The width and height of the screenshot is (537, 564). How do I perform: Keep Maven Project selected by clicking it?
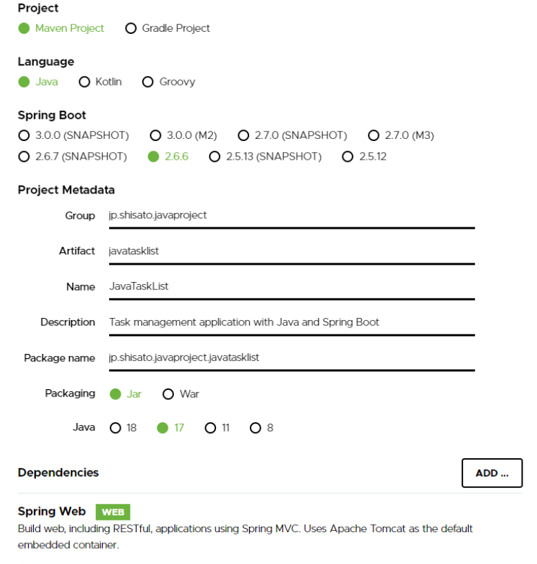tap(23, 28)
